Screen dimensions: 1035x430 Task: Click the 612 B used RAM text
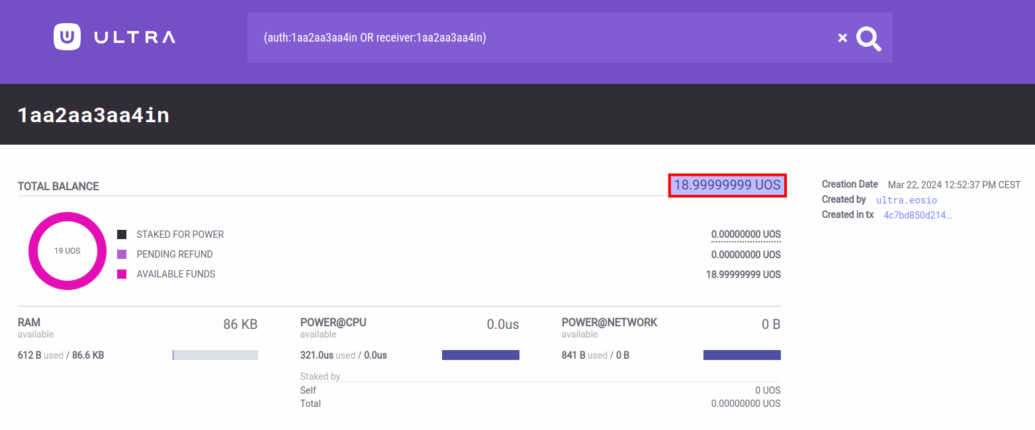[x=40, y=355]
